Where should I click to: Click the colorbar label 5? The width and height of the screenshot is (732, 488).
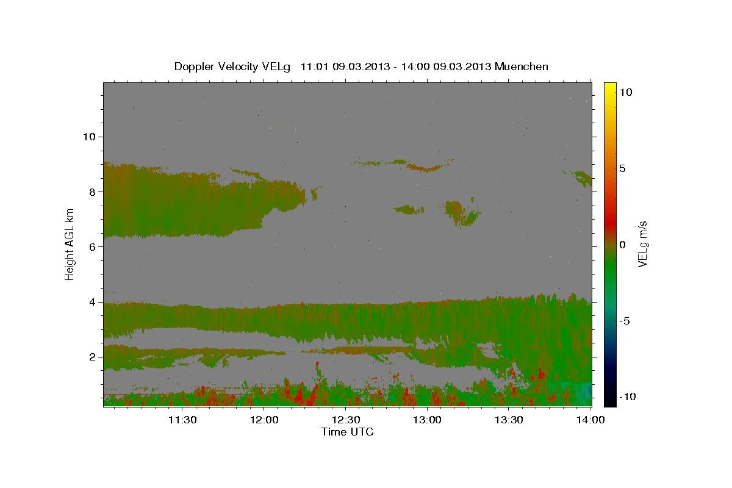[x=623, y=168]
